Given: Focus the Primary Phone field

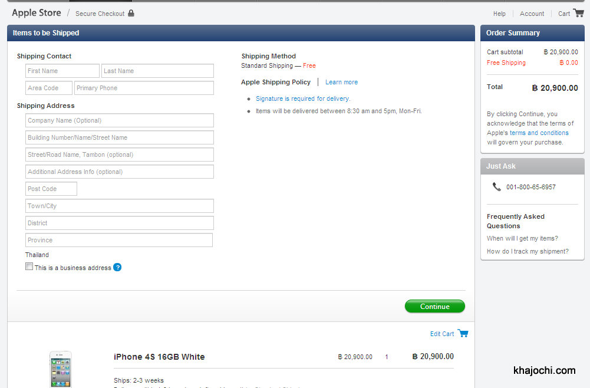Looking at the screenshot, I should 144,88.
